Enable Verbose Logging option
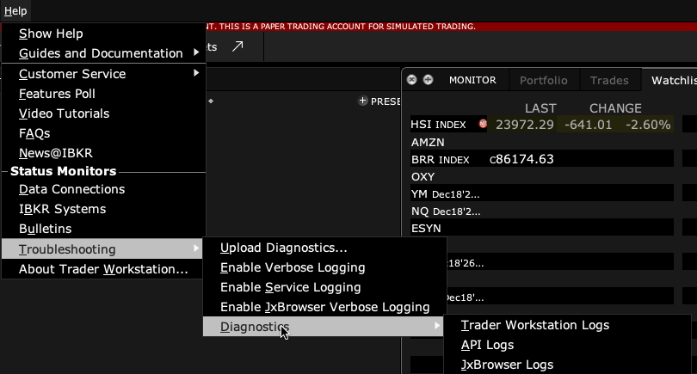The height and width of the screenshot is (374, 697). click(324, 267)
